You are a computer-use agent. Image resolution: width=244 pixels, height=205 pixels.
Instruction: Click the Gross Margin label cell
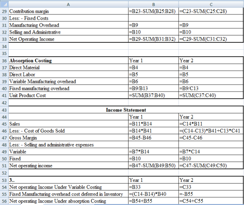coord(68,138)
